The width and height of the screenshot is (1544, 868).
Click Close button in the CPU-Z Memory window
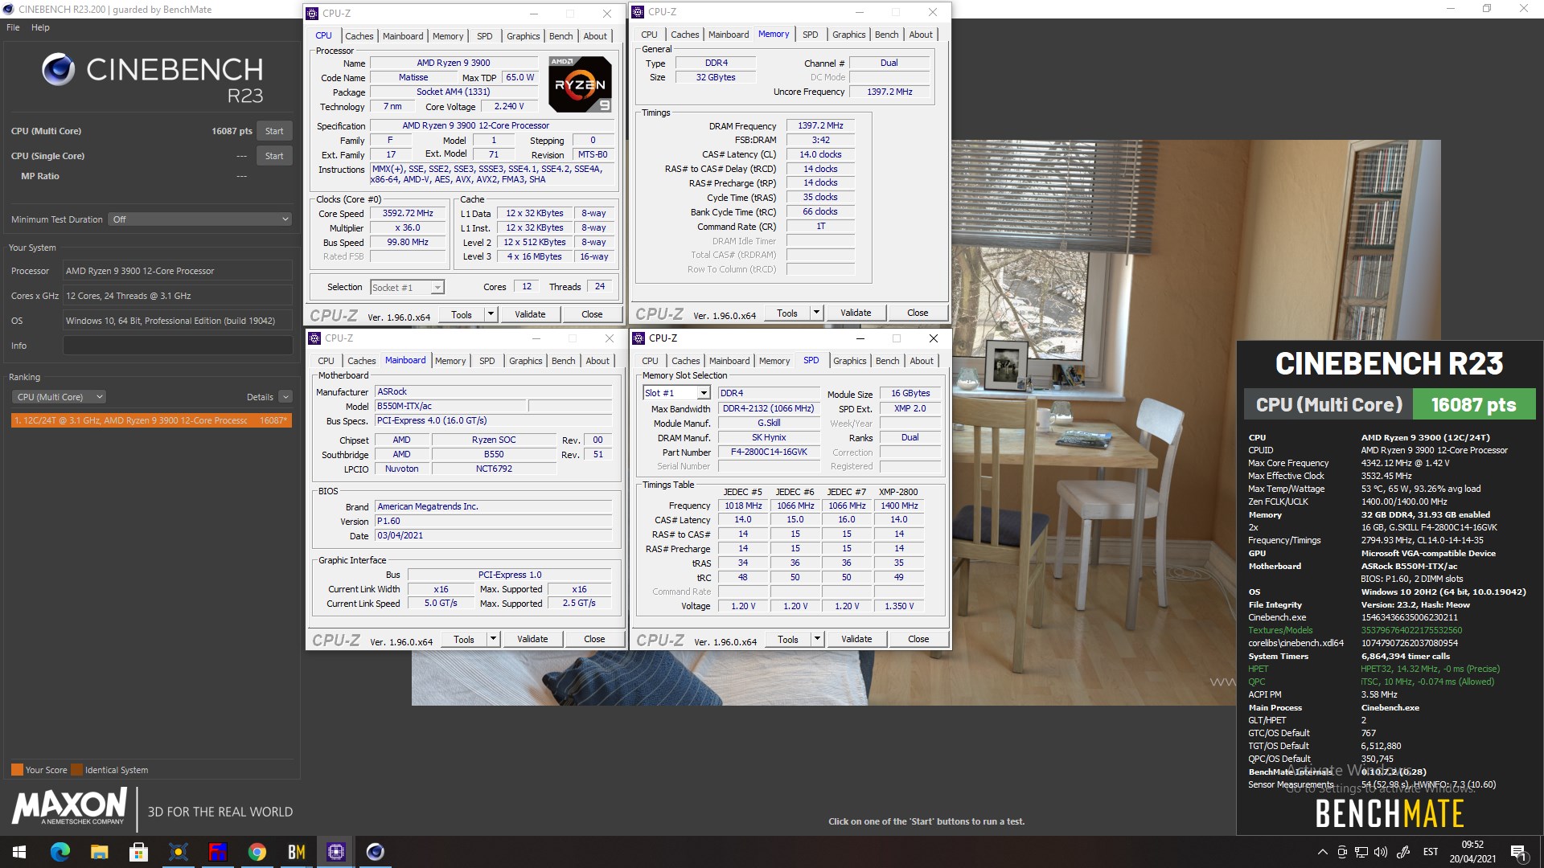point(918,313)
